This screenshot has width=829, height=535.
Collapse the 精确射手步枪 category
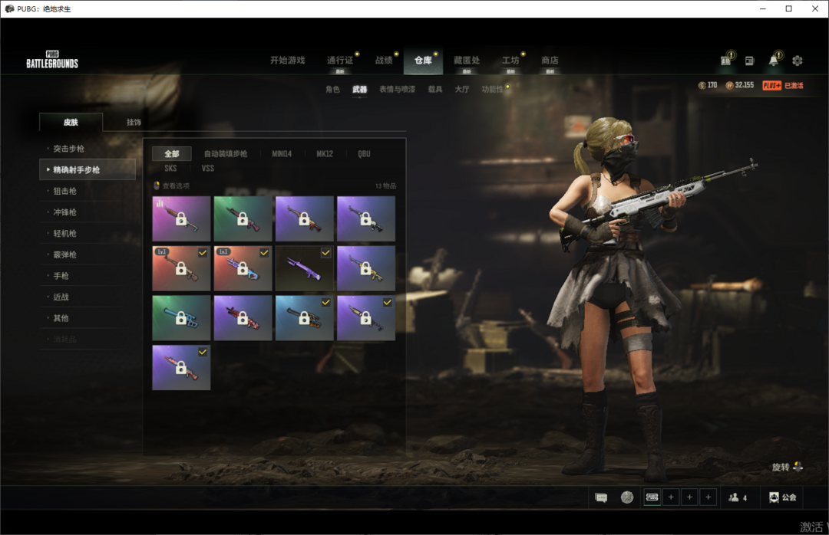[x=88, y=169]
